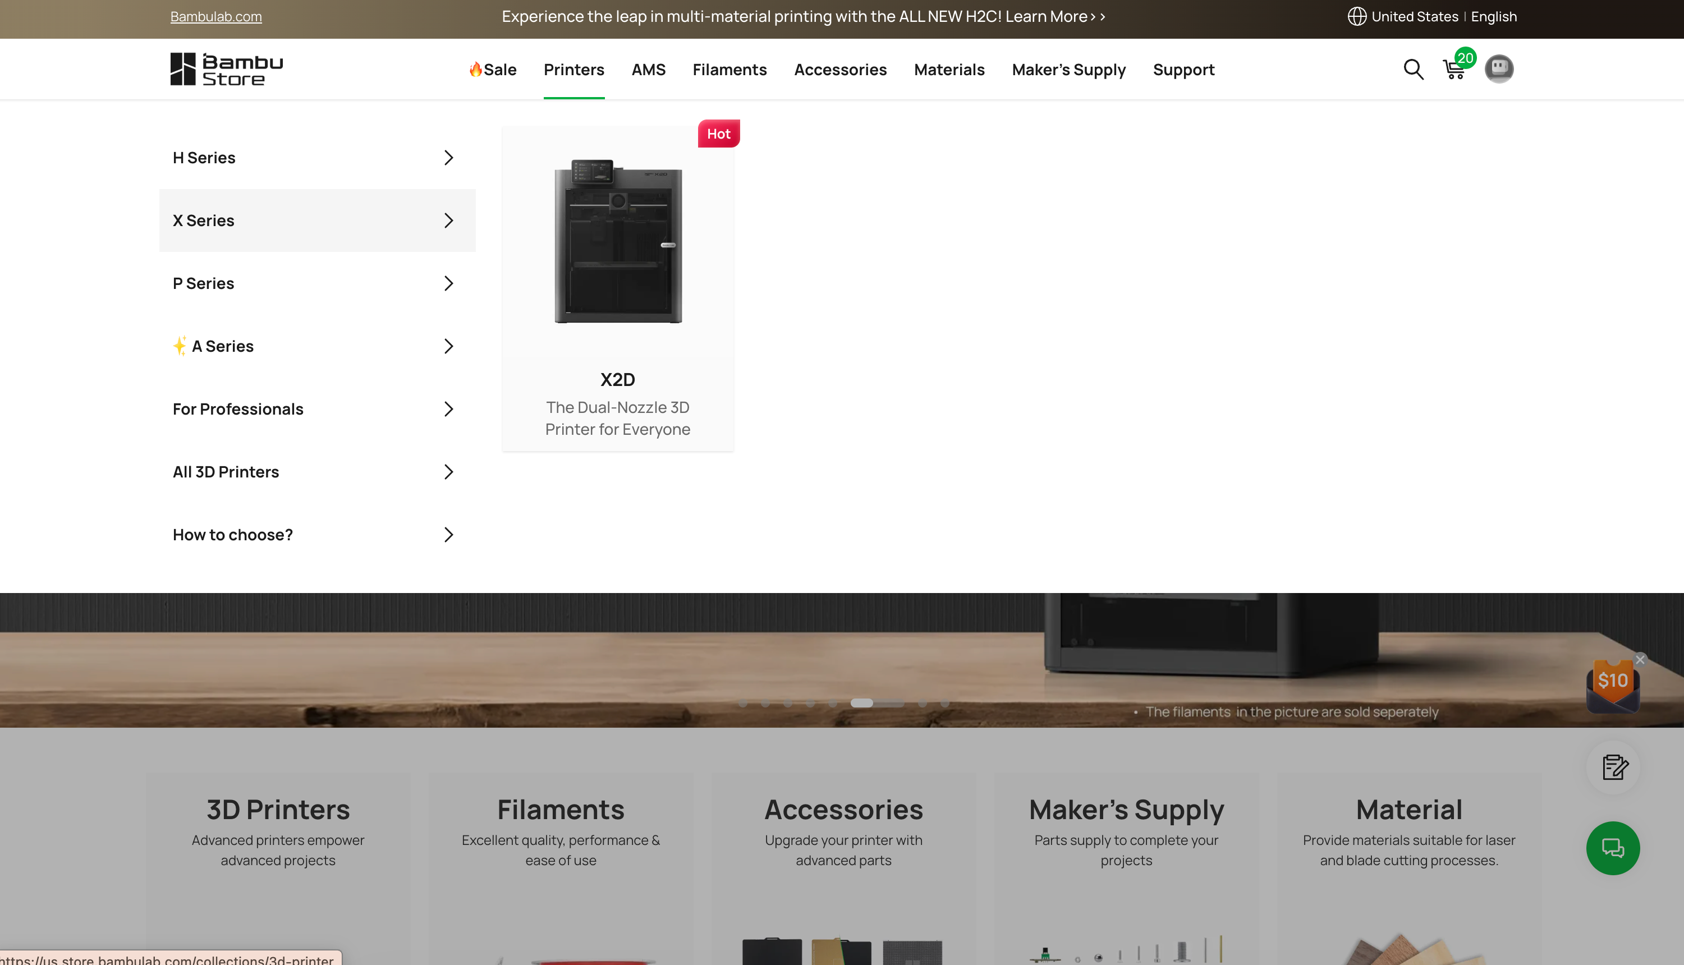Expand the All 3D Printers chevron
This screenshot has height=965, width=1684.
[449, 472]
